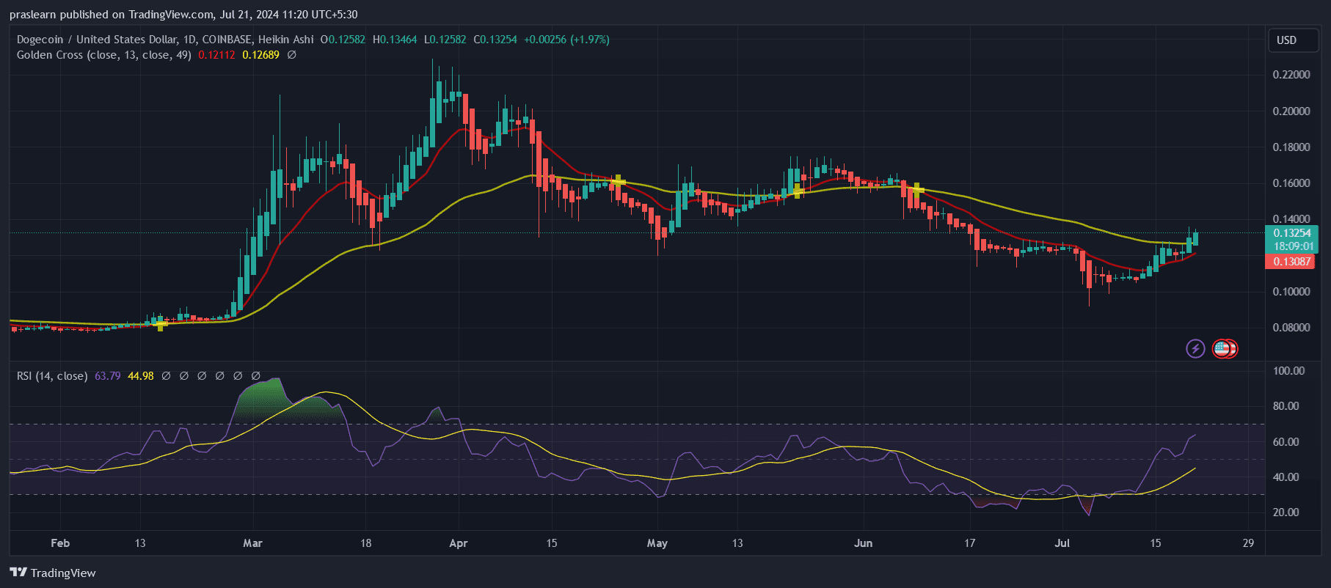Click the 0.22000 price axis label
The width and height of the screenshot is (1331, 588).
click(1291, 75)
